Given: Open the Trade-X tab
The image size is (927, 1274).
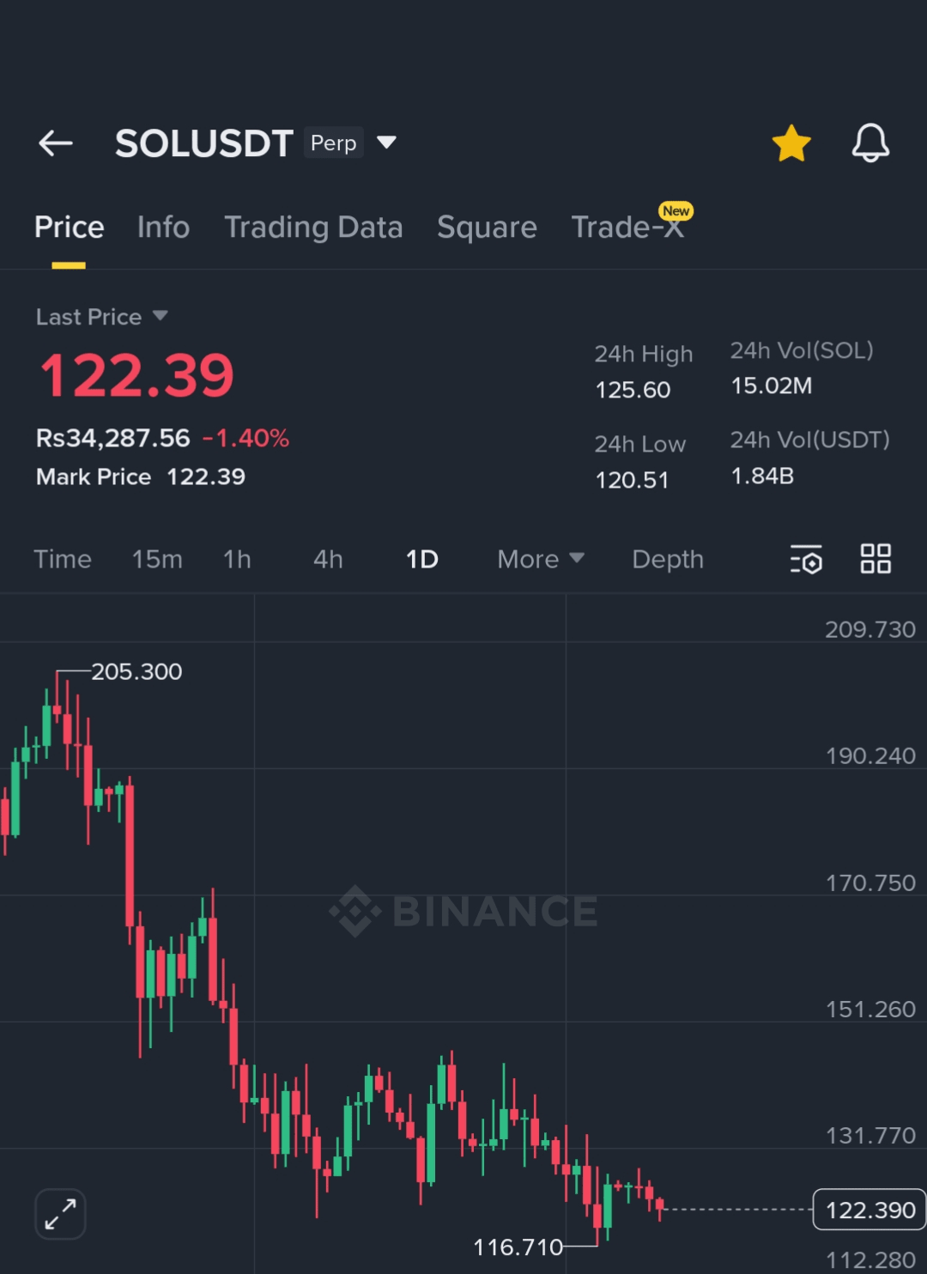Looking at the screenshot, I should pos(627,227).
